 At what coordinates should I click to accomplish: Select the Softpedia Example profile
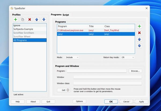[x=30, y=29]
